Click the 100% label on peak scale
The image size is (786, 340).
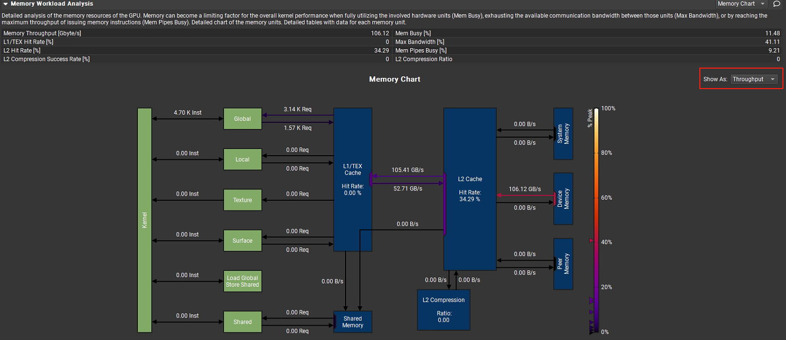coord(608,109)
